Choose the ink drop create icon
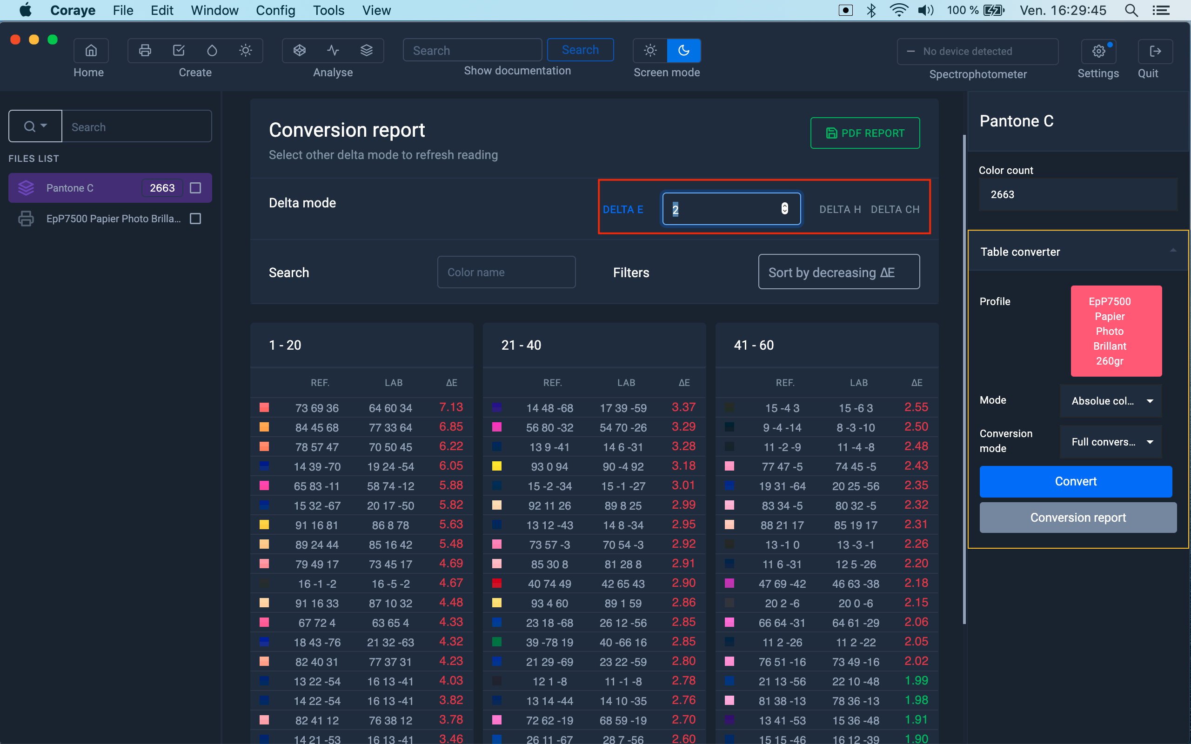The width and height of the screenshot is (1191, 744). 212,50
